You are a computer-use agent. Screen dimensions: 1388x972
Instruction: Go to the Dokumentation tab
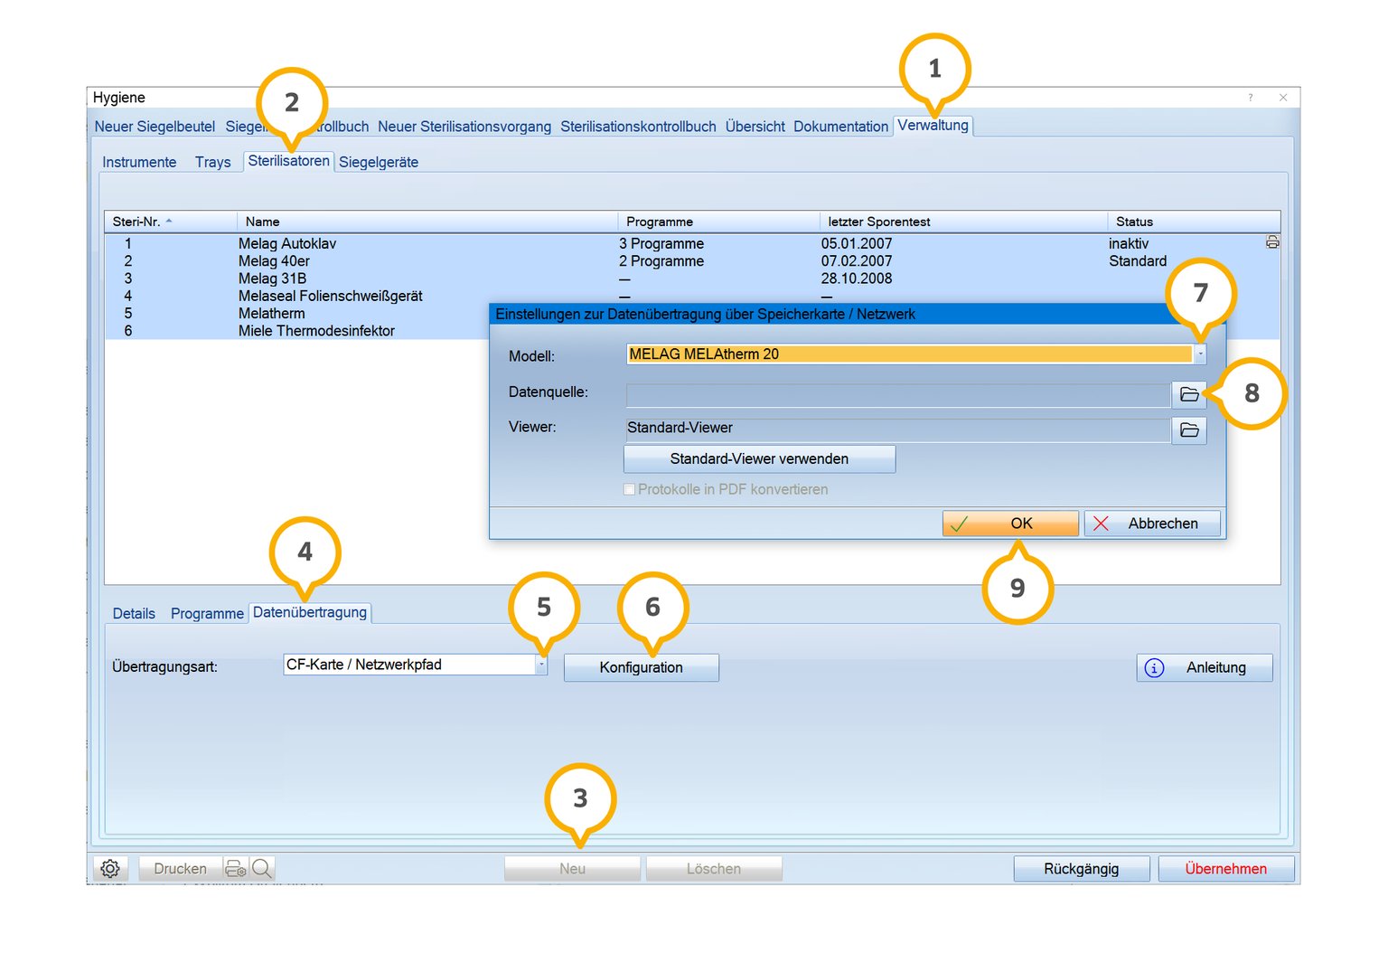(x=840, y=127)
